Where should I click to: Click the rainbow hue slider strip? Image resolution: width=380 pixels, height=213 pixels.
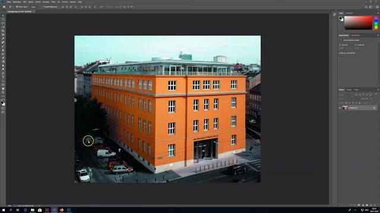click(376, 22)
